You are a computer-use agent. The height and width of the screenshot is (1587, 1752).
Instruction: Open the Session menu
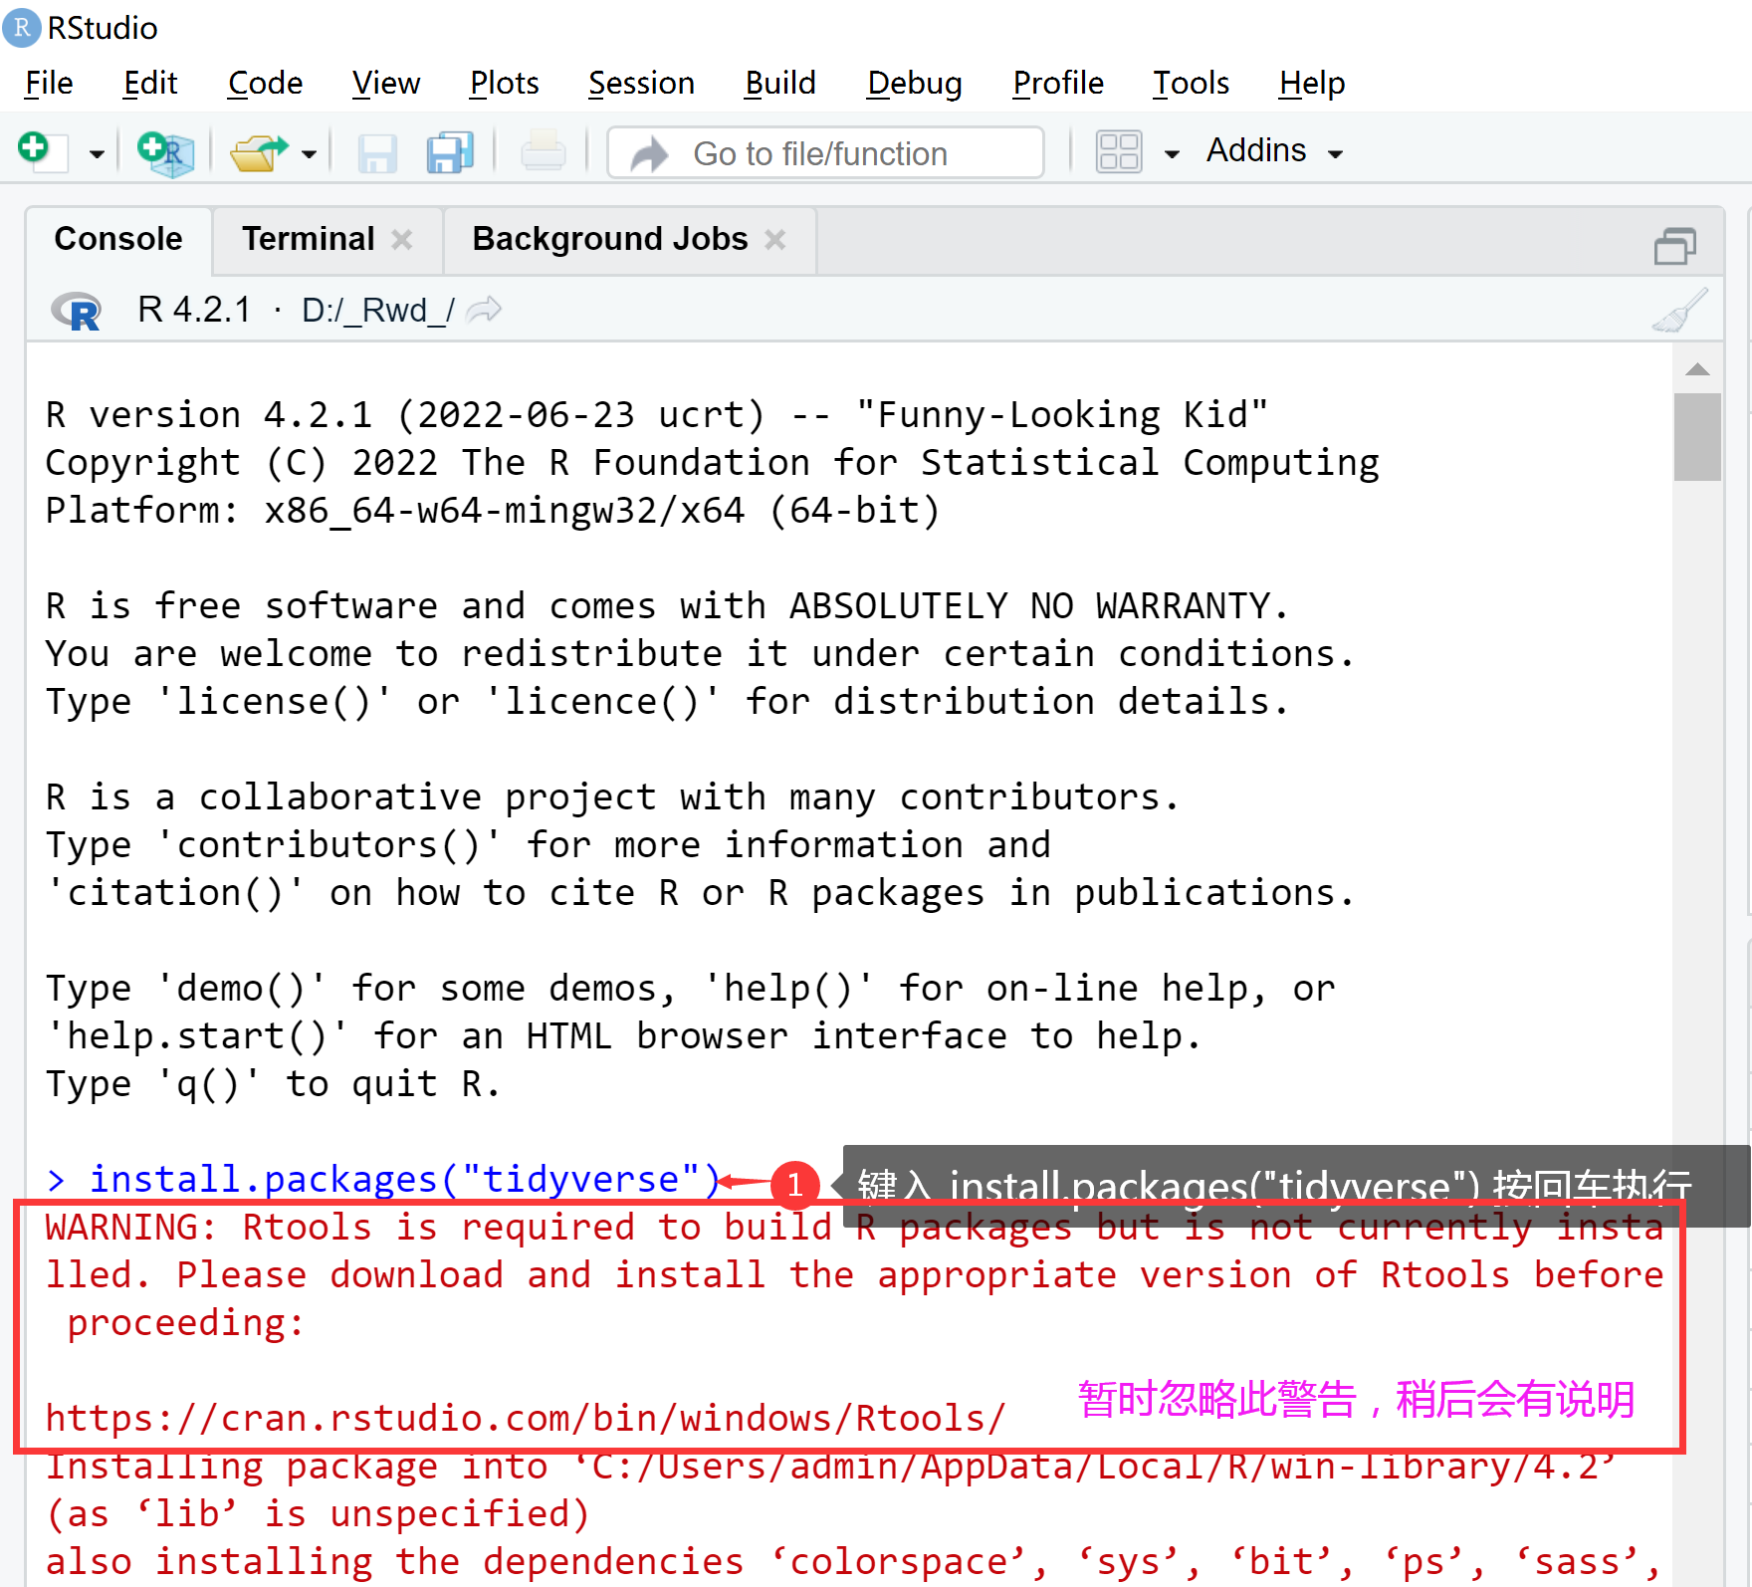tap(641, 83)
